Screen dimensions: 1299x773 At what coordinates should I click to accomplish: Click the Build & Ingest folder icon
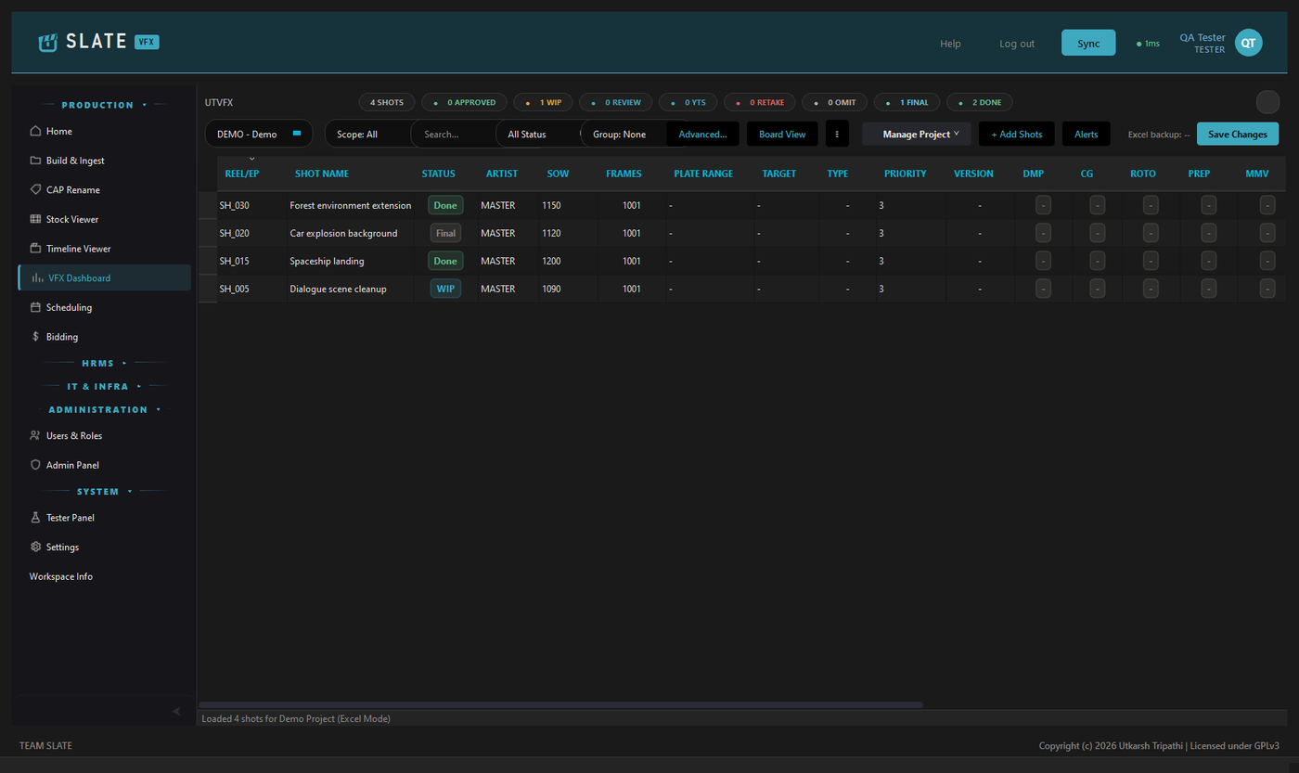[x=35, y=161]
